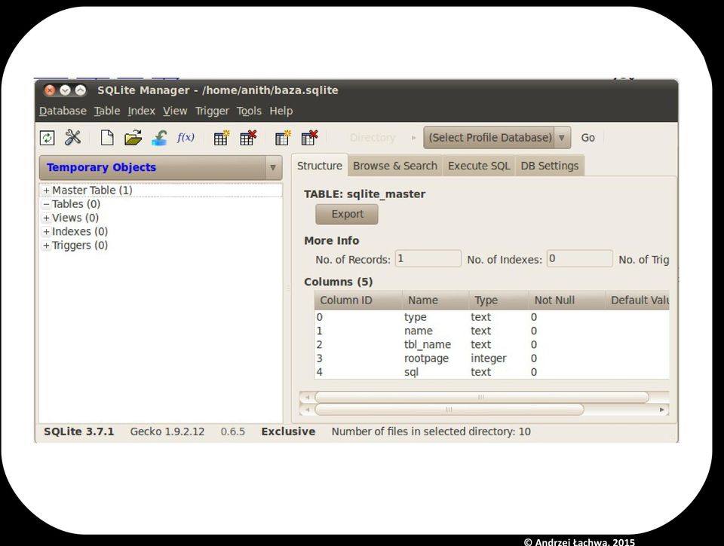The height and width of the screenshot is (546, 724).
Task: Sort by Default Value column header
Action: [637, 300]
